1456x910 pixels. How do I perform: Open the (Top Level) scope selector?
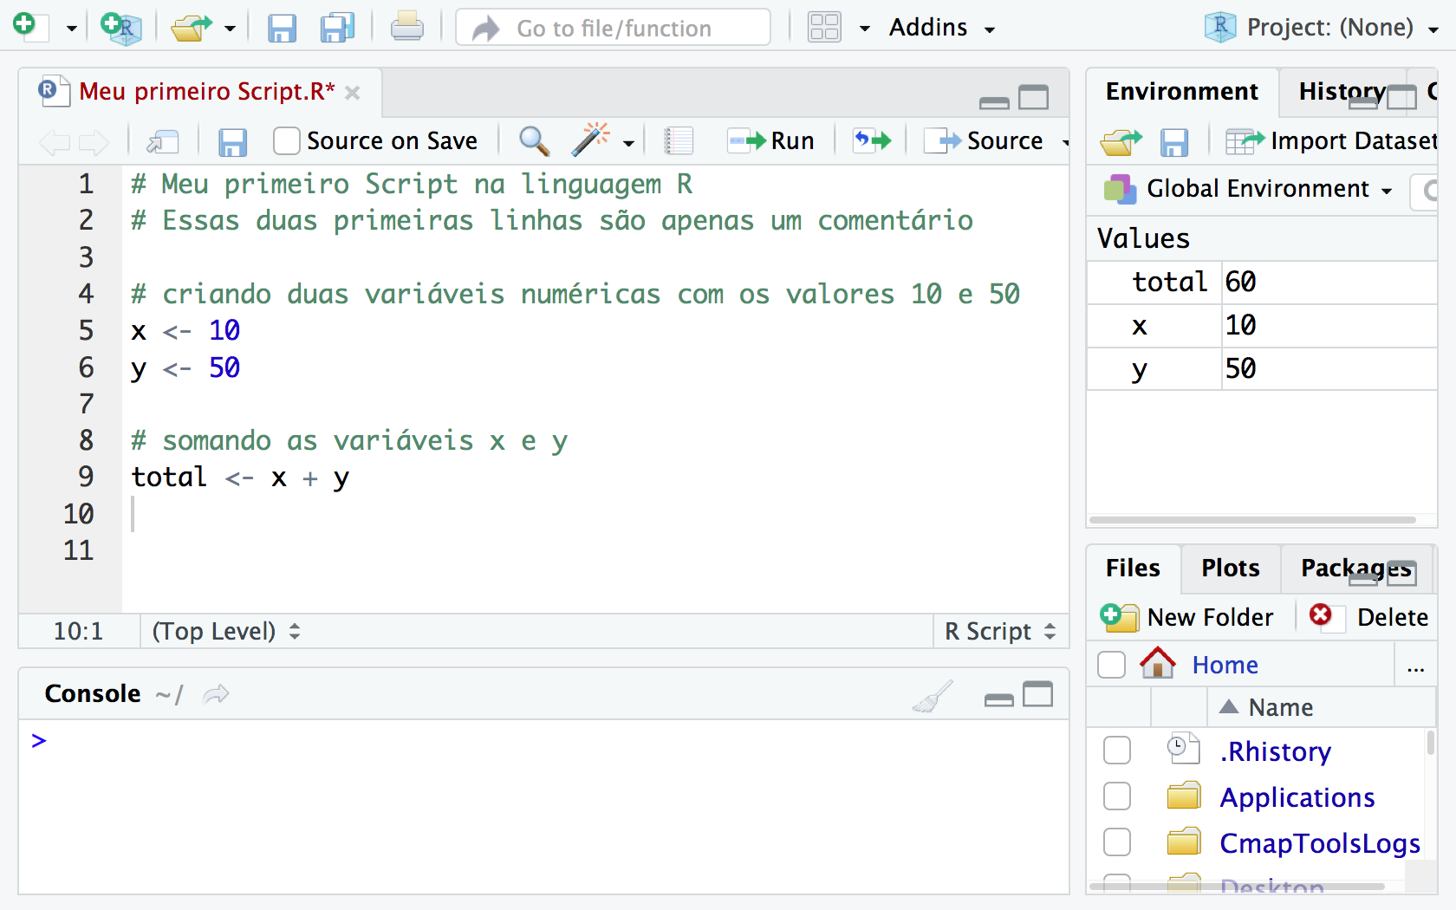(226, 631)
